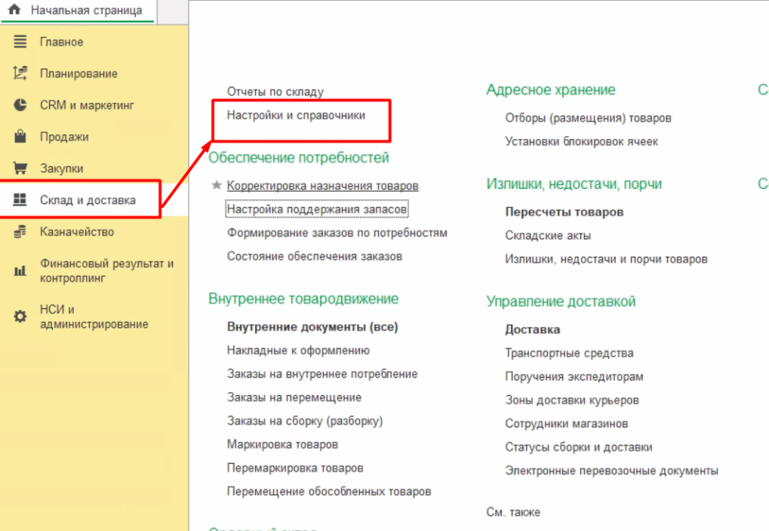The image size is (769, 531).
Task: Click the CRM и маркетинг pie icon
Action: click(x=20, y=105)
